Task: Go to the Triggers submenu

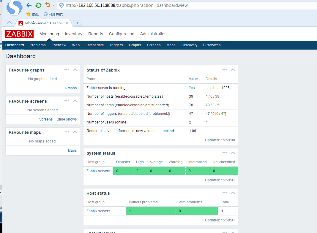Action: (116, 45)
